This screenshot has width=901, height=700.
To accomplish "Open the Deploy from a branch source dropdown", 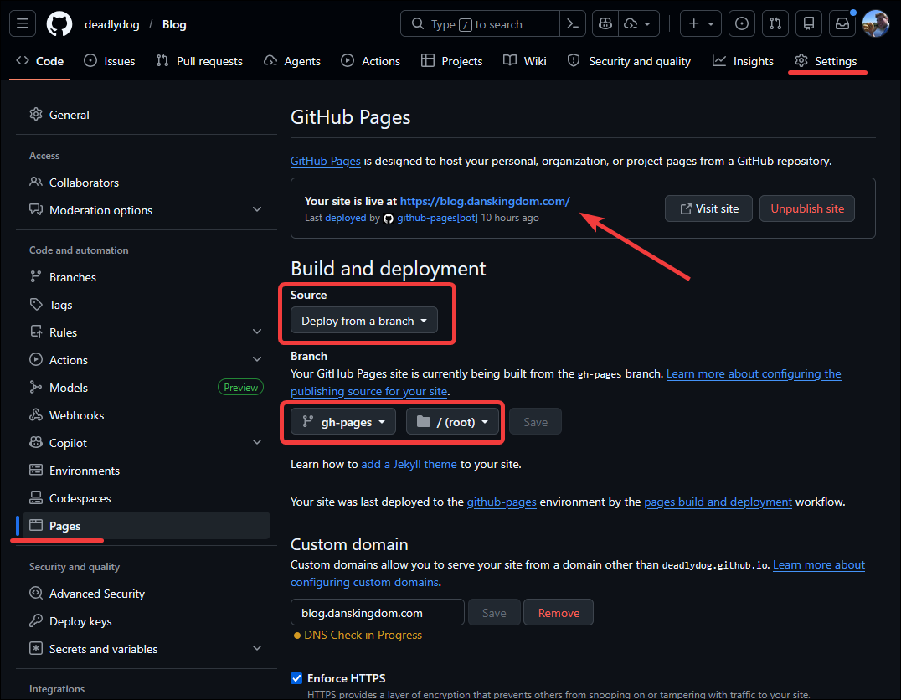I will [363, 320].
